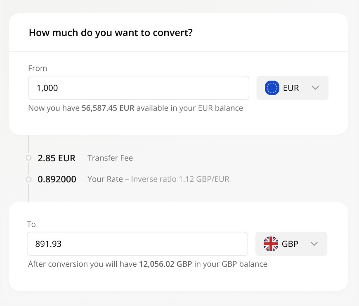Click the GBP Union Jack flag icon

pos(271,244)
